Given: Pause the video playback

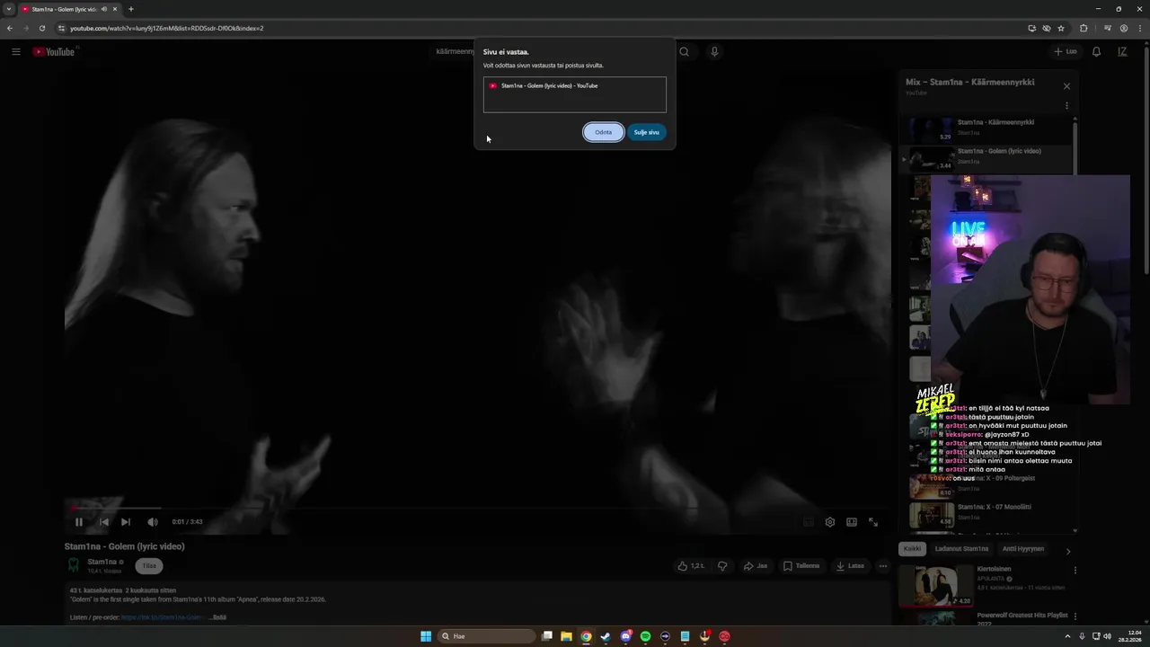Looking at the screenshot, I should click(x=79, y=522).
